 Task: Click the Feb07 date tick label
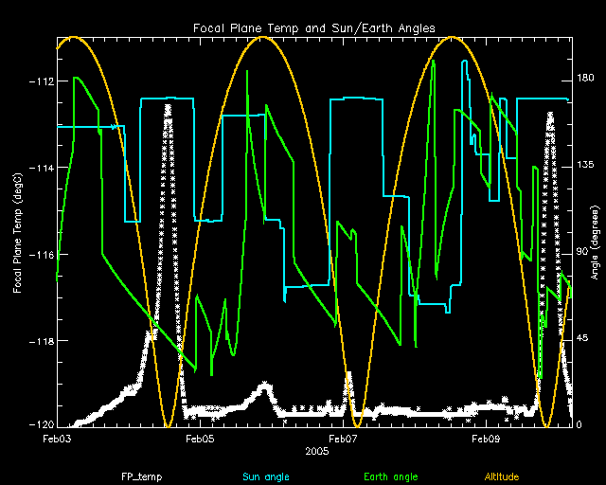(x=342, y=440)
